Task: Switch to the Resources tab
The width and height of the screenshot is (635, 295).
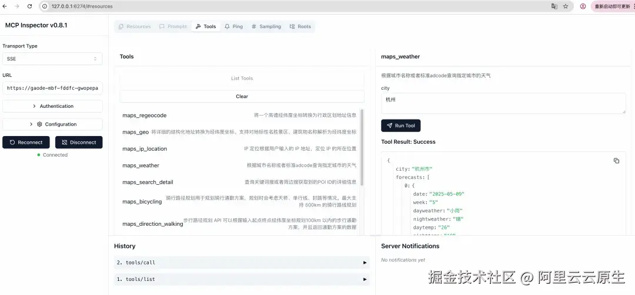Action: click(135, 26)
